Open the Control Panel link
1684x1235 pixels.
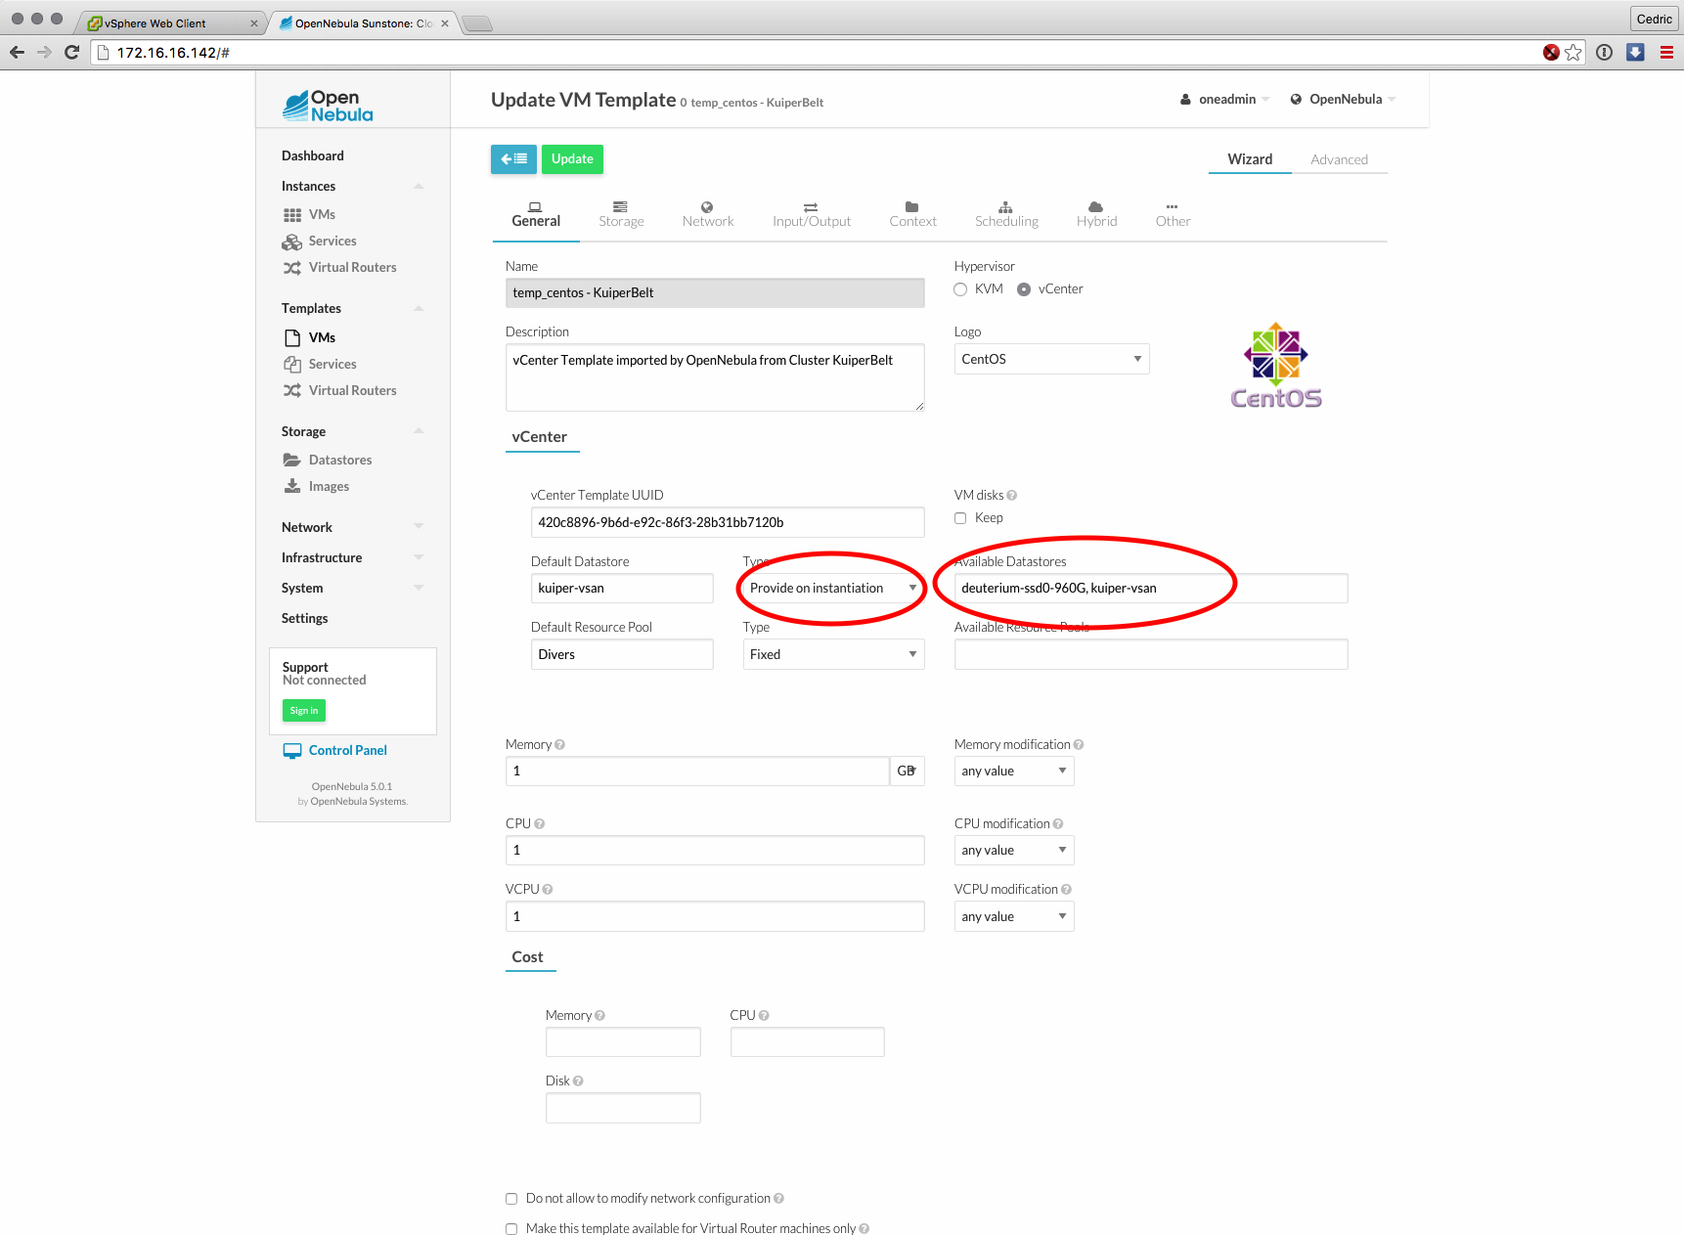347,751
